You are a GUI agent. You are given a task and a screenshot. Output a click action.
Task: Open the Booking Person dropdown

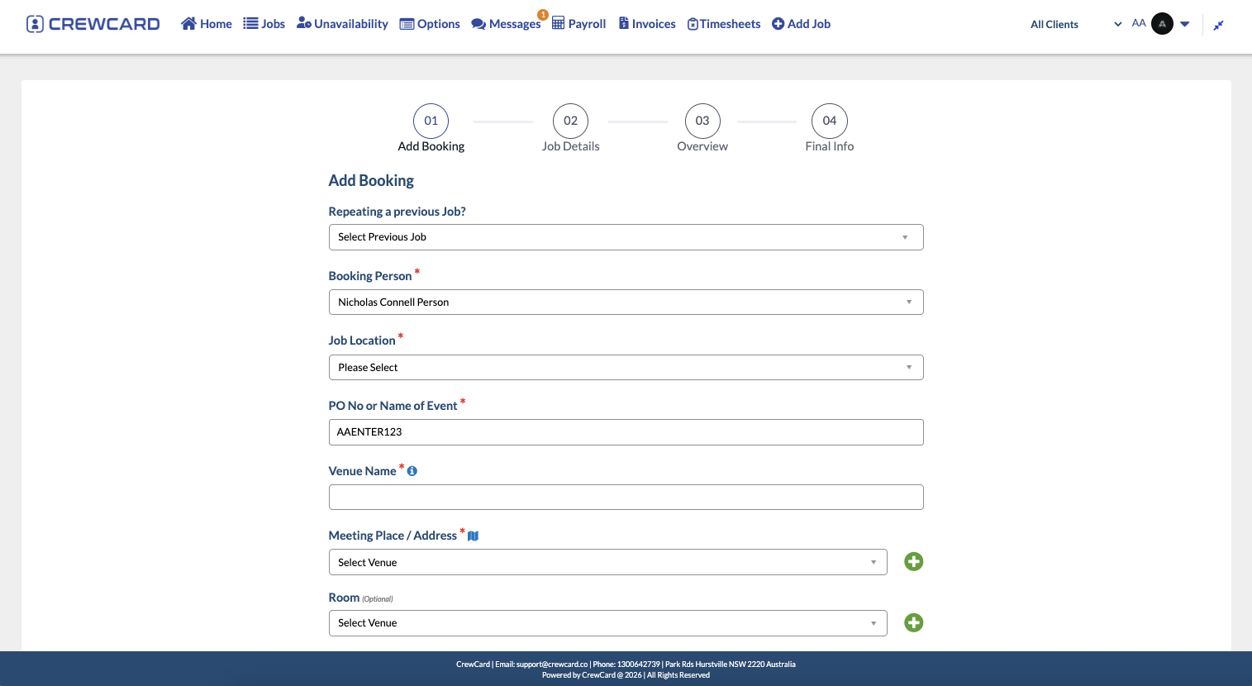pos(626,303)
